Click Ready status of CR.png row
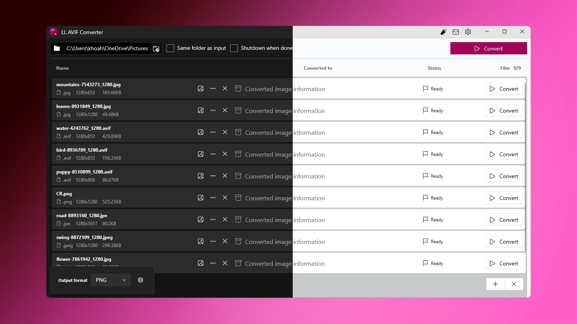Screen dimensions: 577x324 [x=433, y=198]
